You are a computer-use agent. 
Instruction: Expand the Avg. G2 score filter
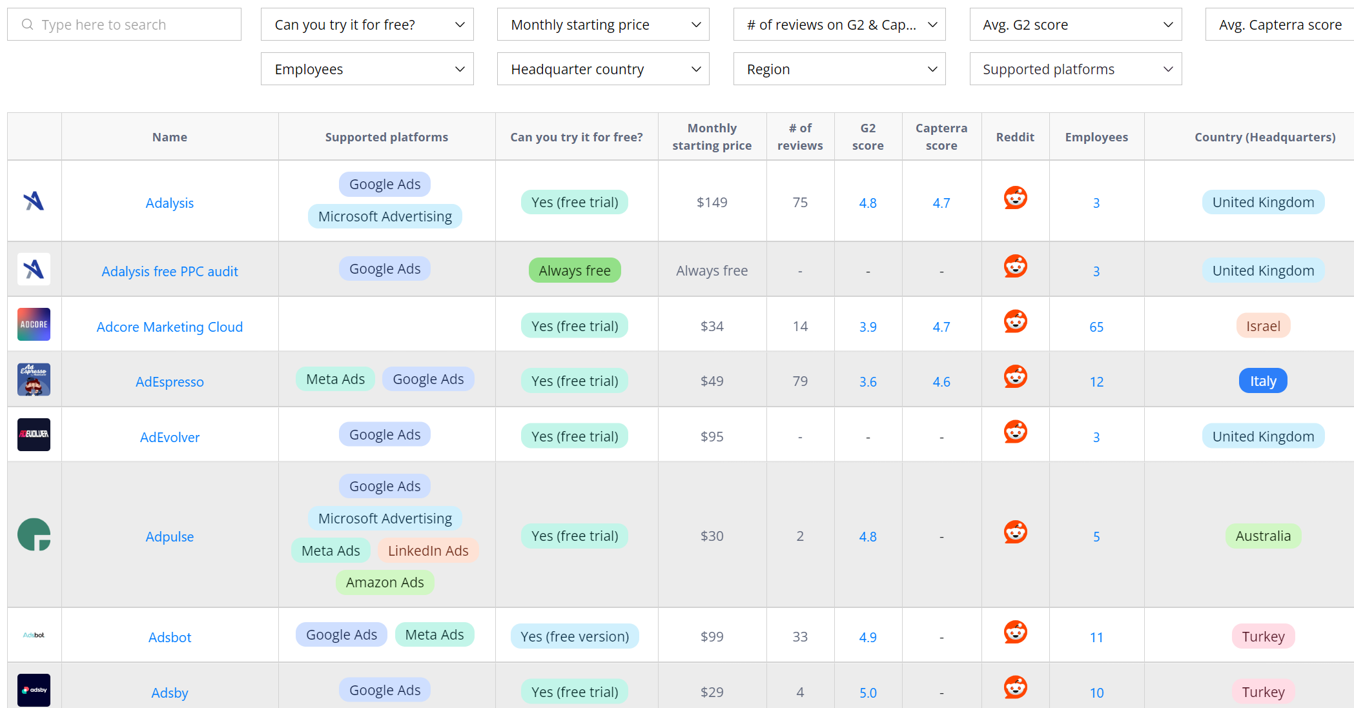coord(1075,24)
